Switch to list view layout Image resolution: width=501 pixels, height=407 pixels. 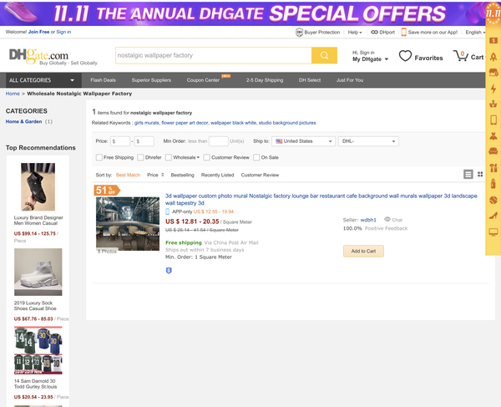[468, 174]
